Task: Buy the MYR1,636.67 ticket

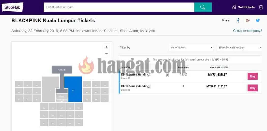Action: click(253, 76)
